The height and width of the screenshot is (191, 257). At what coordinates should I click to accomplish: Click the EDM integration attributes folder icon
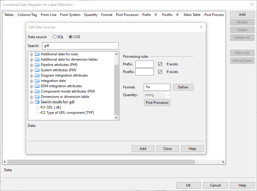click(x=37, y=86)
